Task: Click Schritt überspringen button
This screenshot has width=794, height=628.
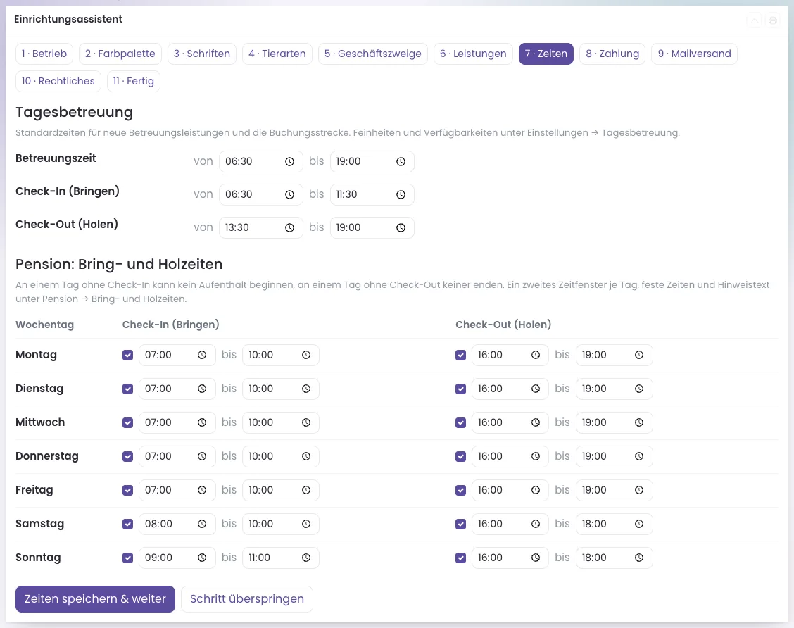Action: (247, 599)
